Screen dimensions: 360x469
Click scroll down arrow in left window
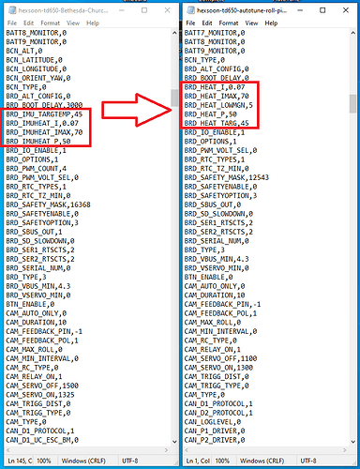174,442
